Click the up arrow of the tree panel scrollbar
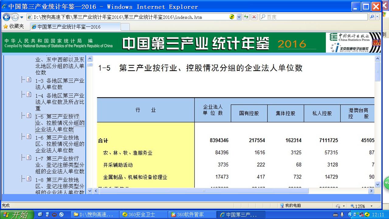 coord(90,59)
